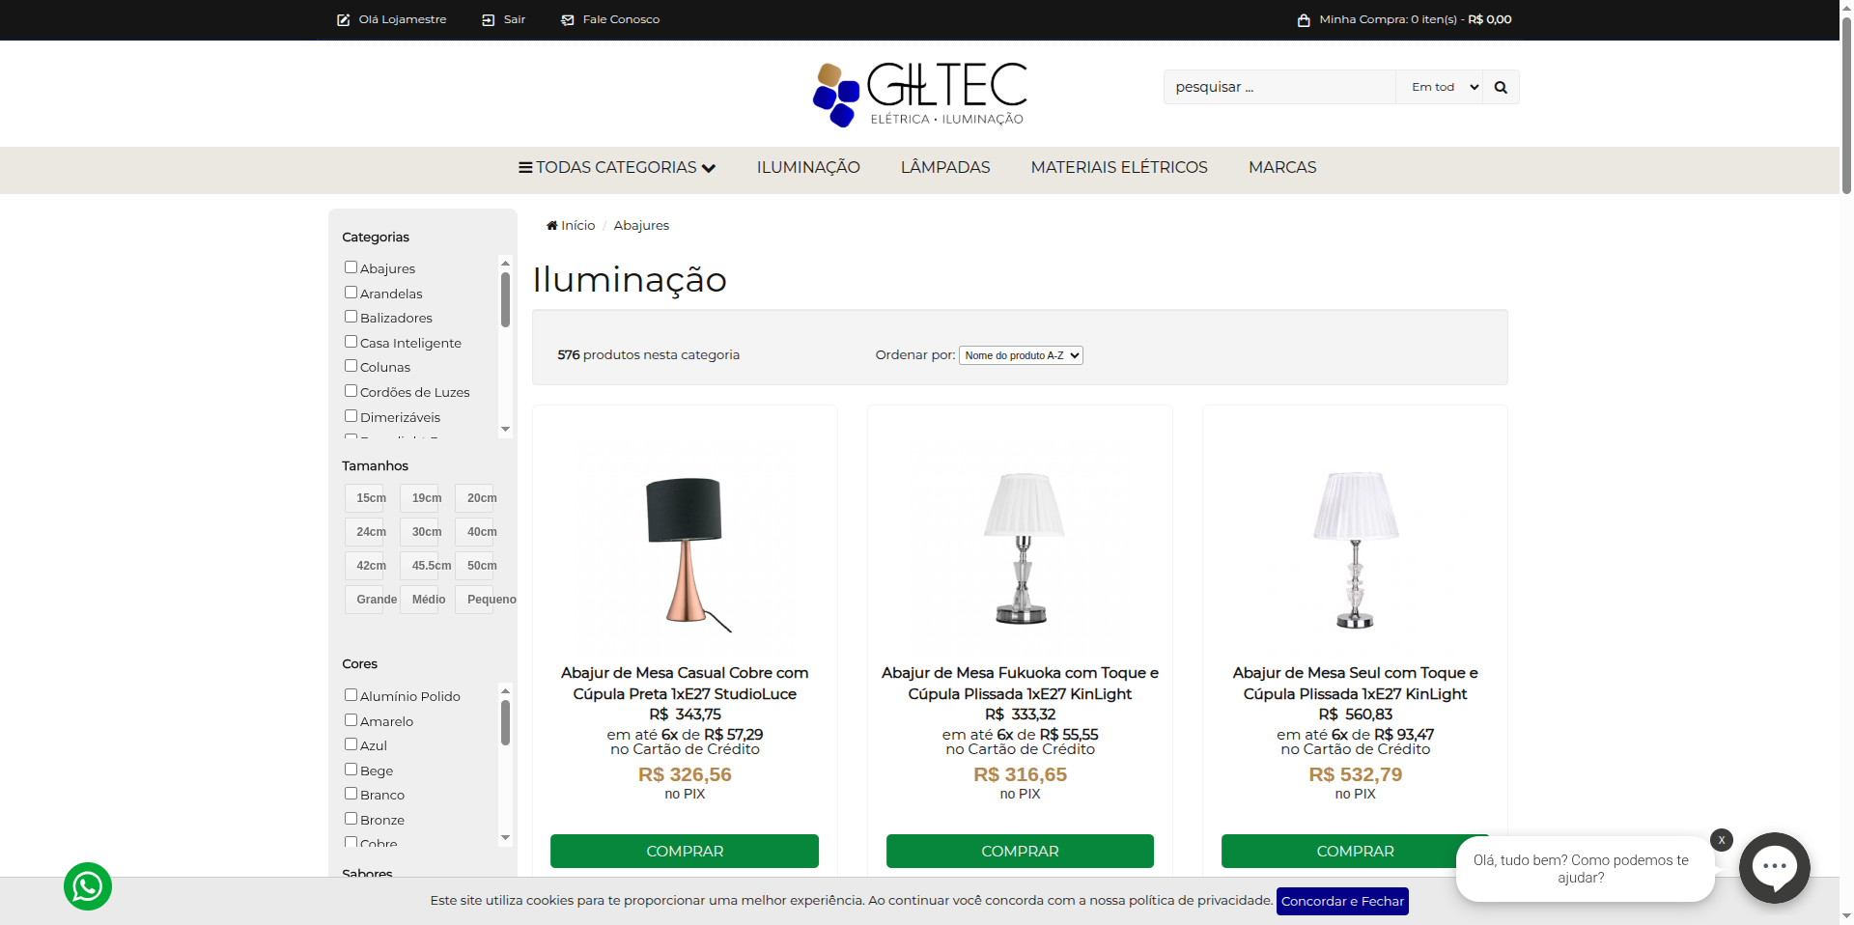The image size is (1854, 925).
Task: Tick the Casa Inteligente checkbox
Action: (351, 342)
